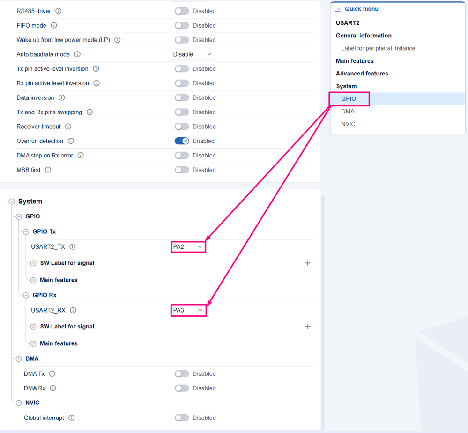Turn on FIFO mode switch
This screenshot has width=468, height=433.
[182, 25]
